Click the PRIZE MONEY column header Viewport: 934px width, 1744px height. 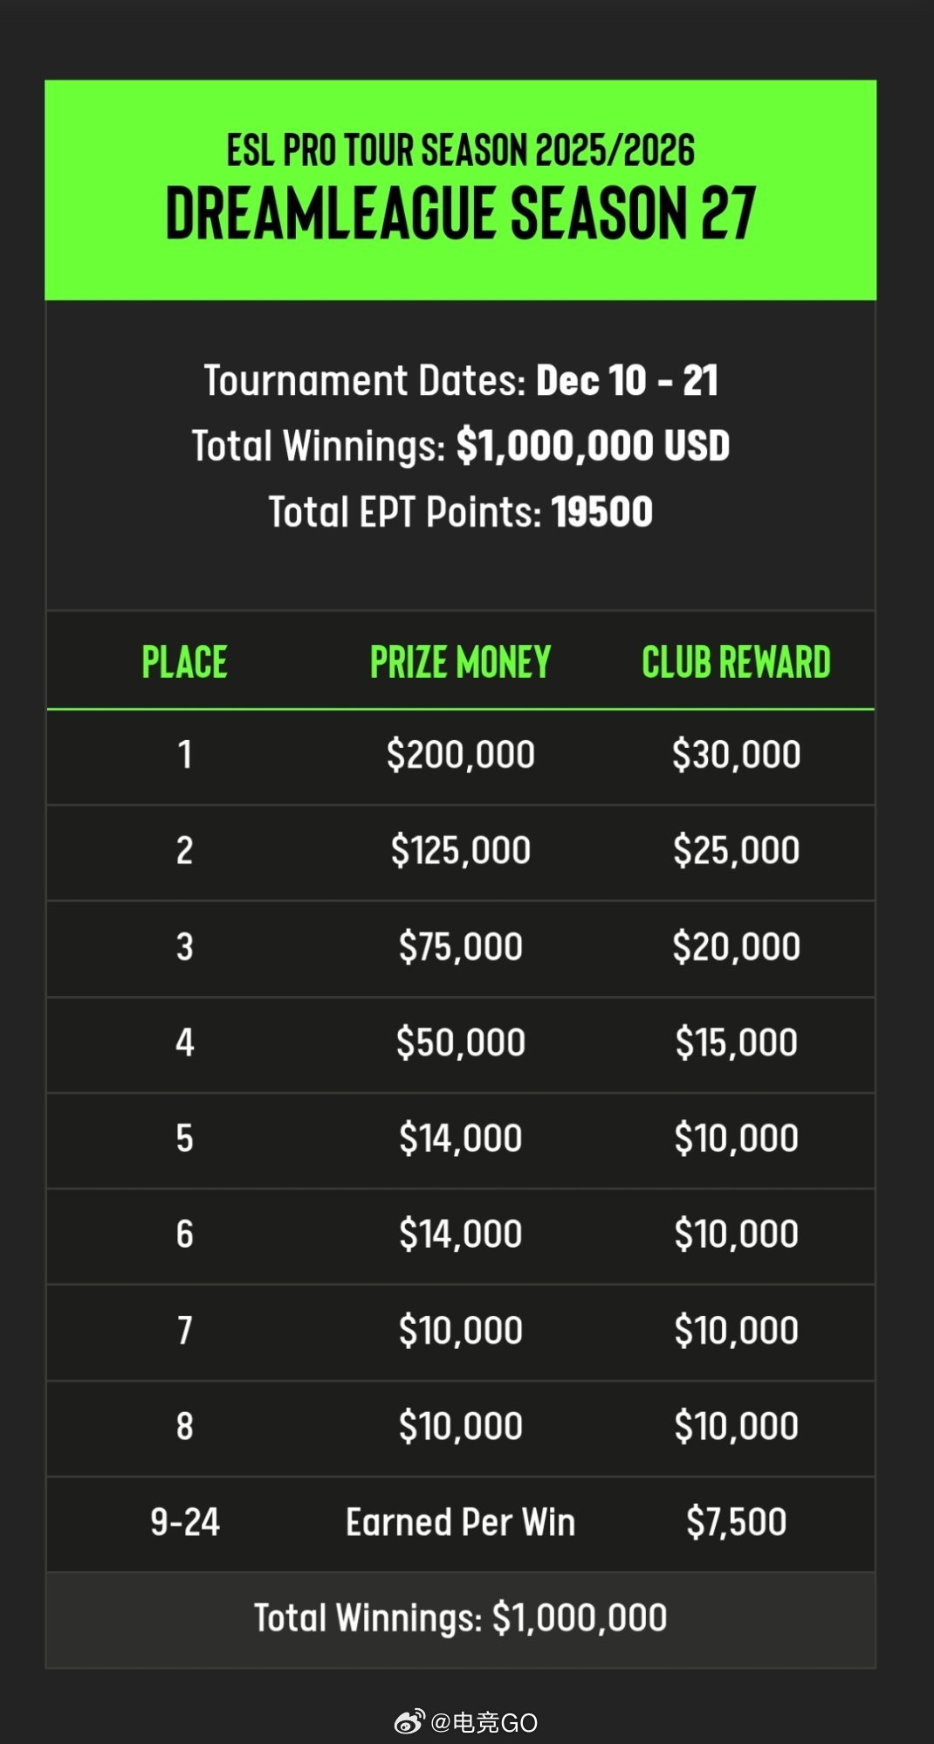pos(461,662)
